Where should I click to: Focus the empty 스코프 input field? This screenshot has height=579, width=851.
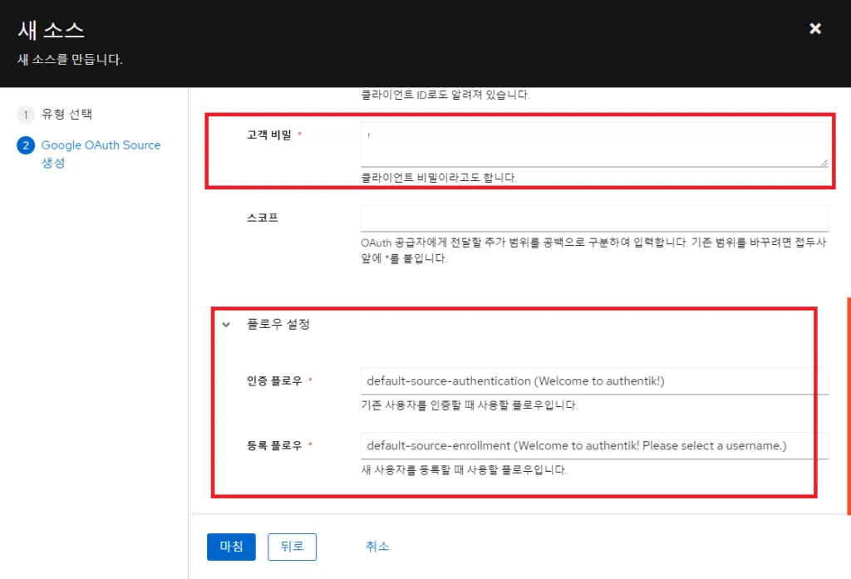(x=593, y=218)
